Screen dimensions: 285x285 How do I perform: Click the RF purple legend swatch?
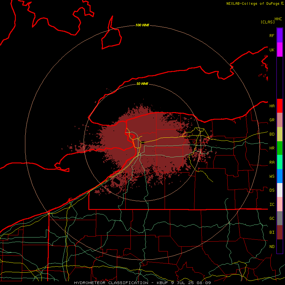point(280,35)
